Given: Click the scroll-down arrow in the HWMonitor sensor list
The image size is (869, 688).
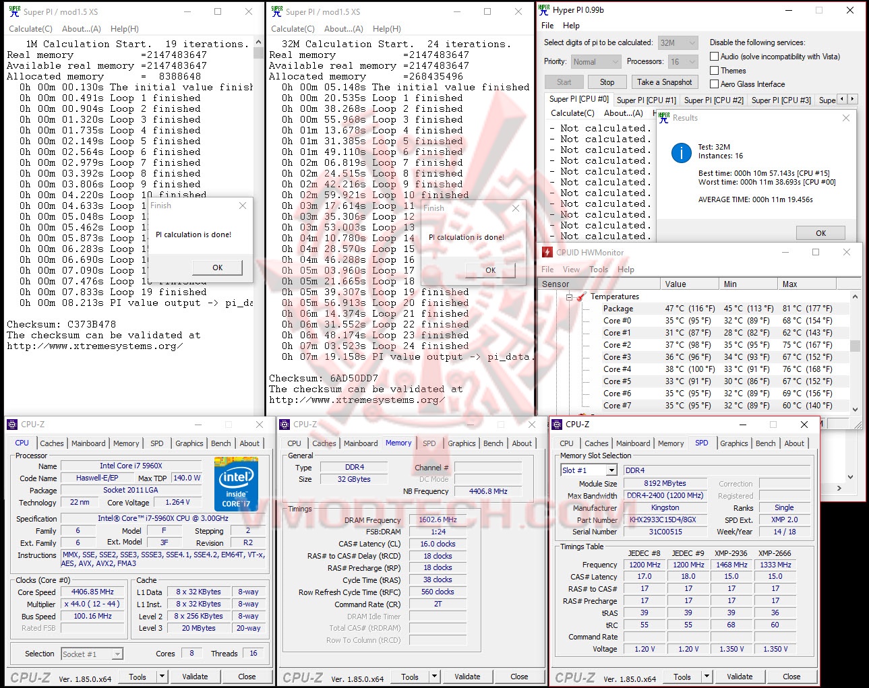Looking at the screenshot, I should 855,409.
